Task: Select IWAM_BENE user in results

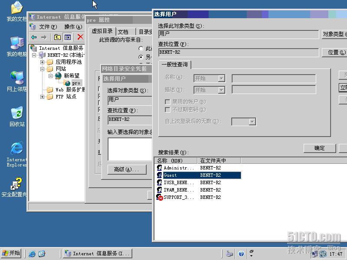Action: click(x=198, y=190)
